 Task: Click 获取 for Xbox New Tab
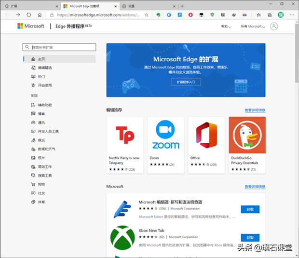(x=250, y=238)
